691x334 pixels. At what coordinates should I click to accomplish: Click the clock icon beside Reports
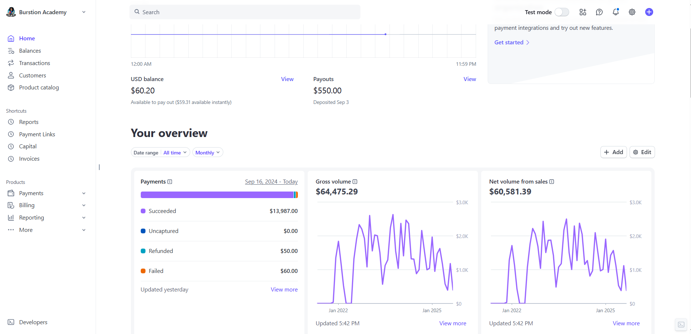point(11,122)
